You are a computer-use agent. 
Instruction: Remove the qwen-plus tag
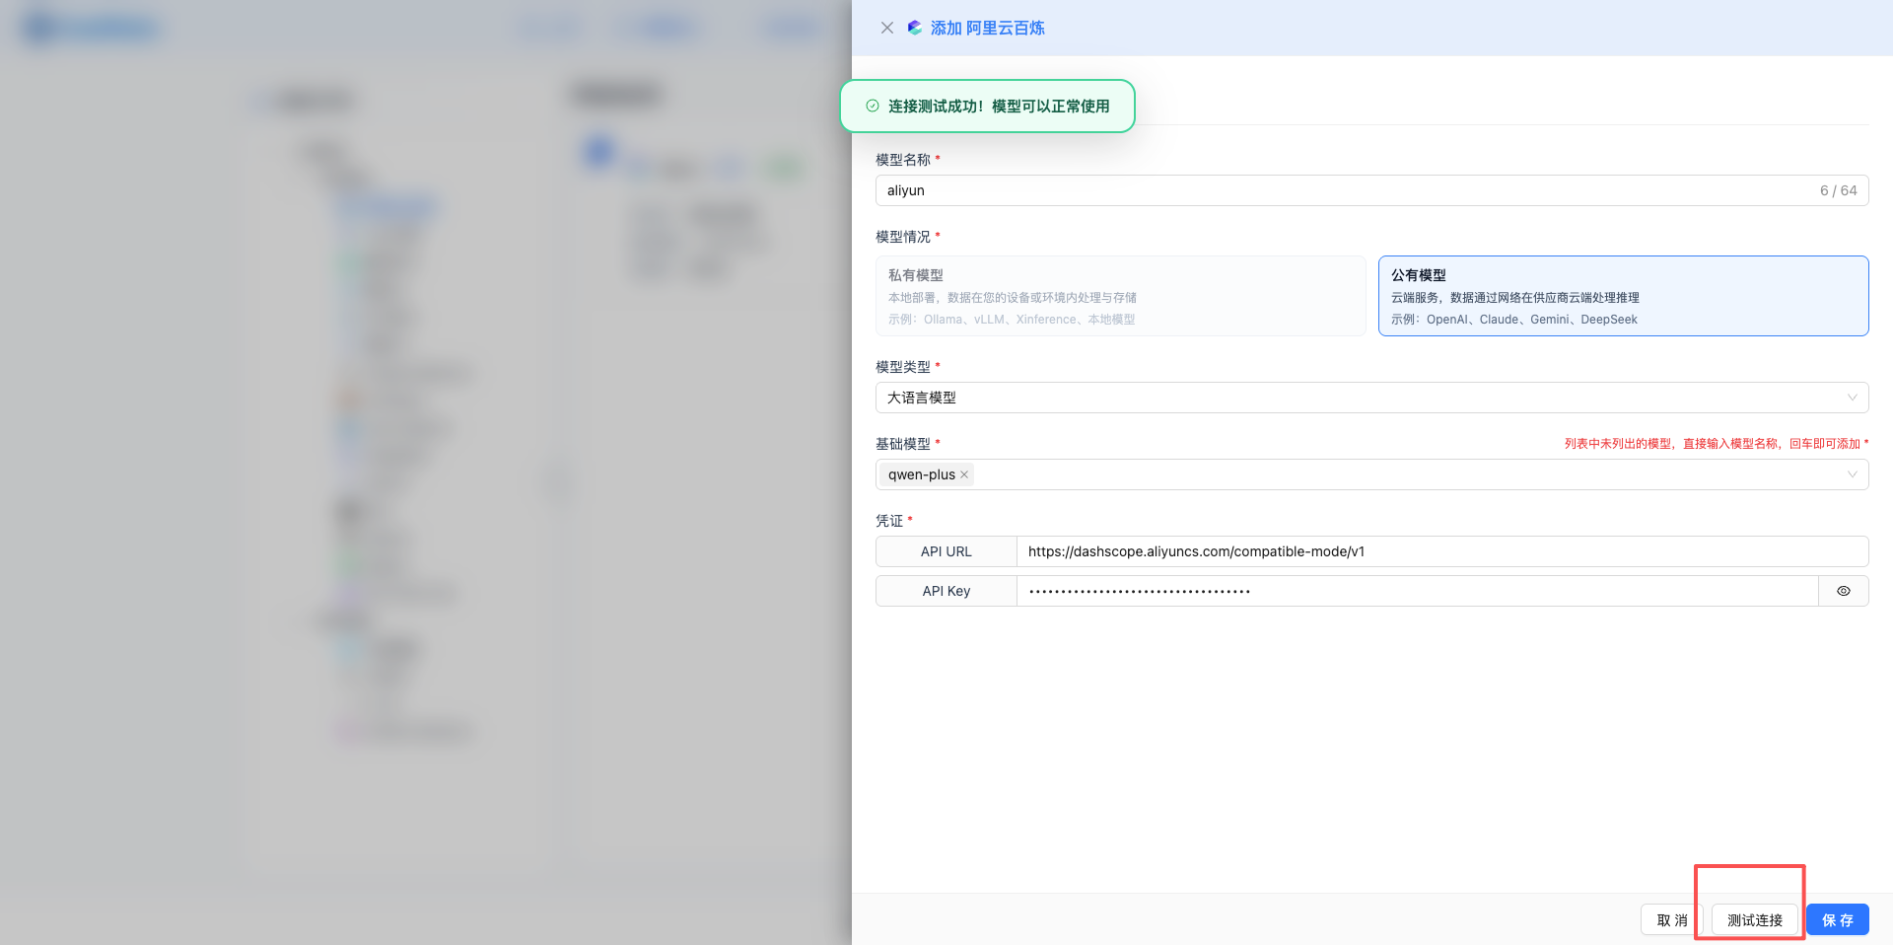(964, 474)
